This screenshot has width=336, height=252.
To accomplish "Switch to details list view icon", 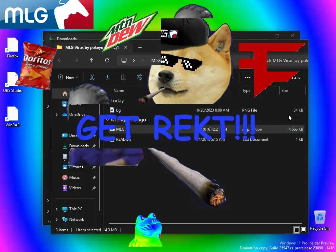I will 296,230.
